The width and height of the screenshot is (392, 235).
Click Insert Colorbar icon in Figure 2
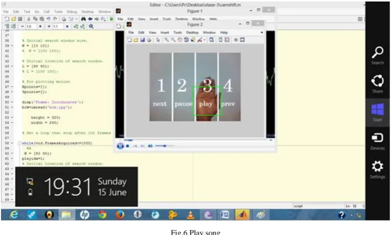[220, 40]
